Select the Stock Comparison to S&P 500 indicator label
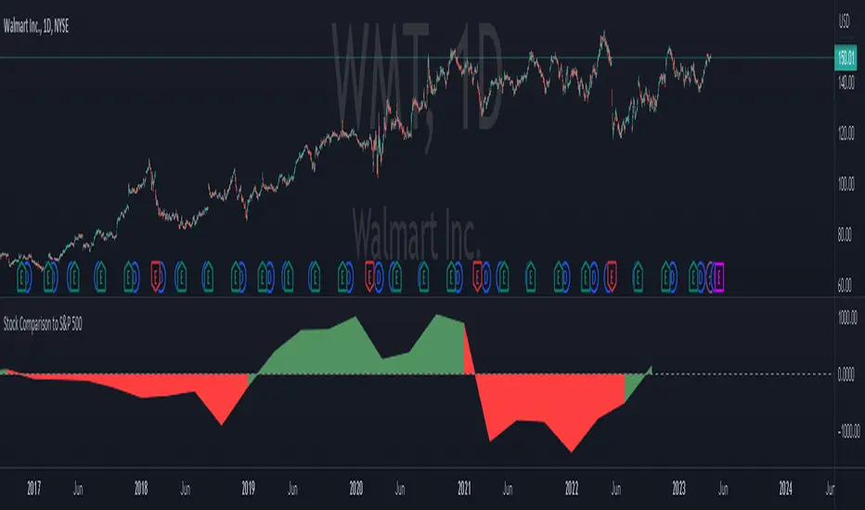This screenshot has height=510, width=865. 43,325
